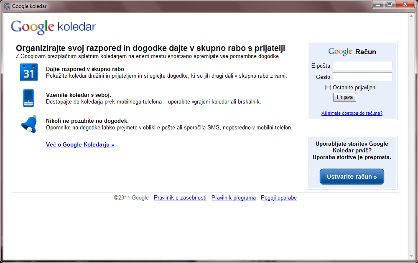The height and width of the screenshot is (263, 418).
Task: Close the Google koledar window
Action: (405, 5)
